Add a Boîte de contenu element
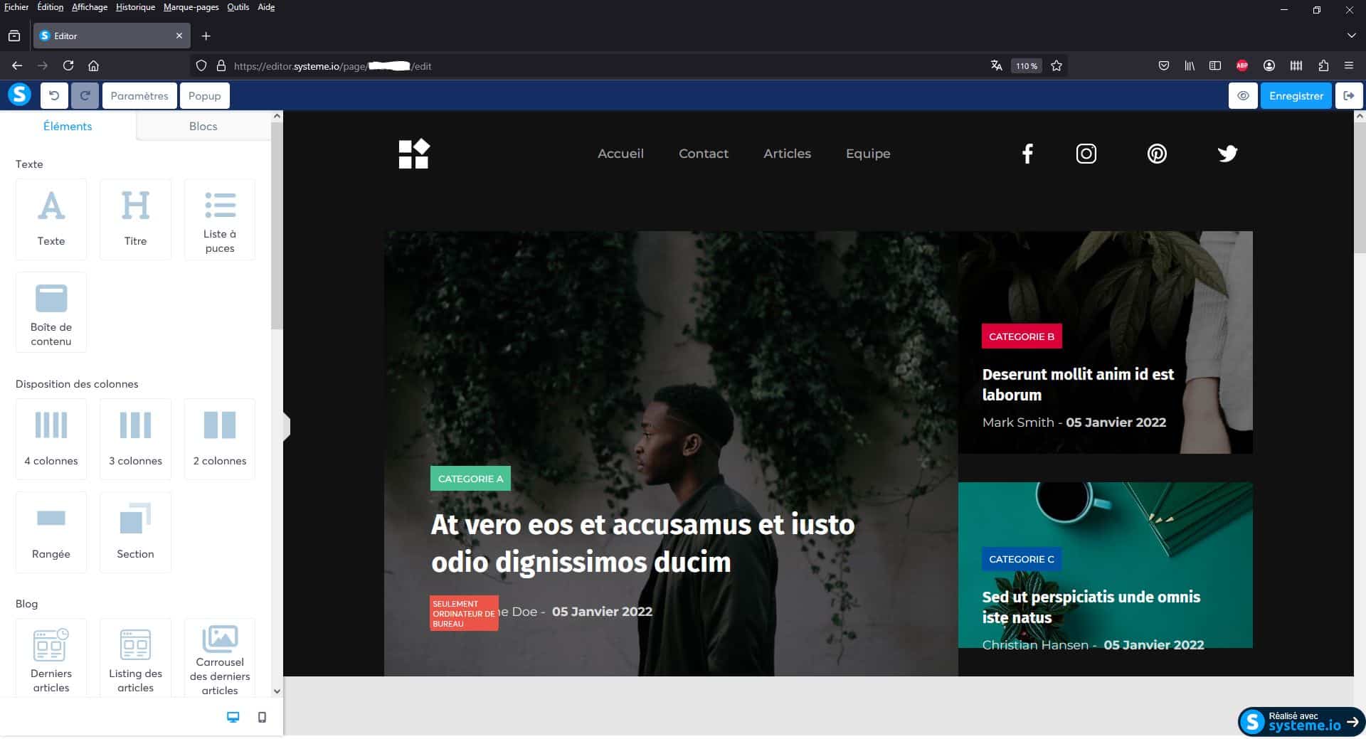Screen dimensions: 1366x739 pyautogui.click(x=51, y=312)
